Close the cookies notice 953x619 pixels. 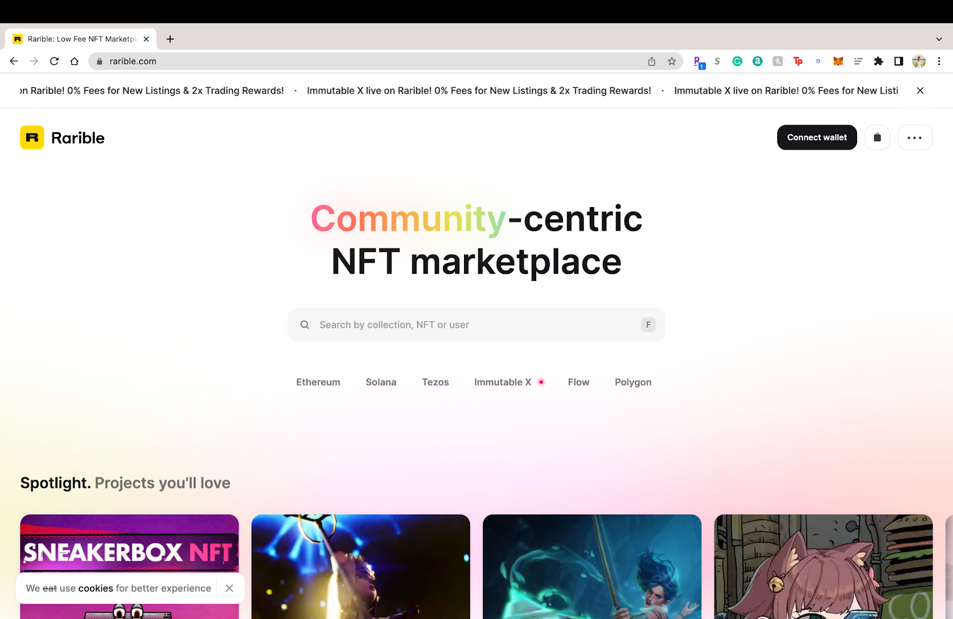click(229, 588)
